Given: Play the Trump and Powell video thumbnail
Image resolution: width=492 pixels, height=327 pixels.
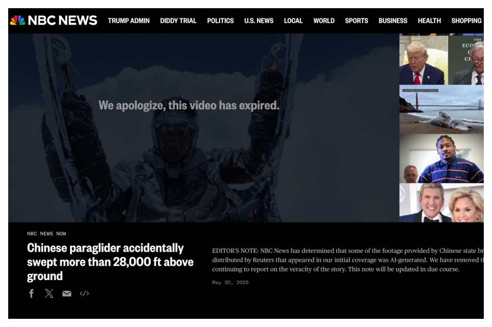Looking at the screenshot, I should 442,60.
